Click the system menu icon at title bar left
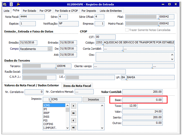 (5, 4)
